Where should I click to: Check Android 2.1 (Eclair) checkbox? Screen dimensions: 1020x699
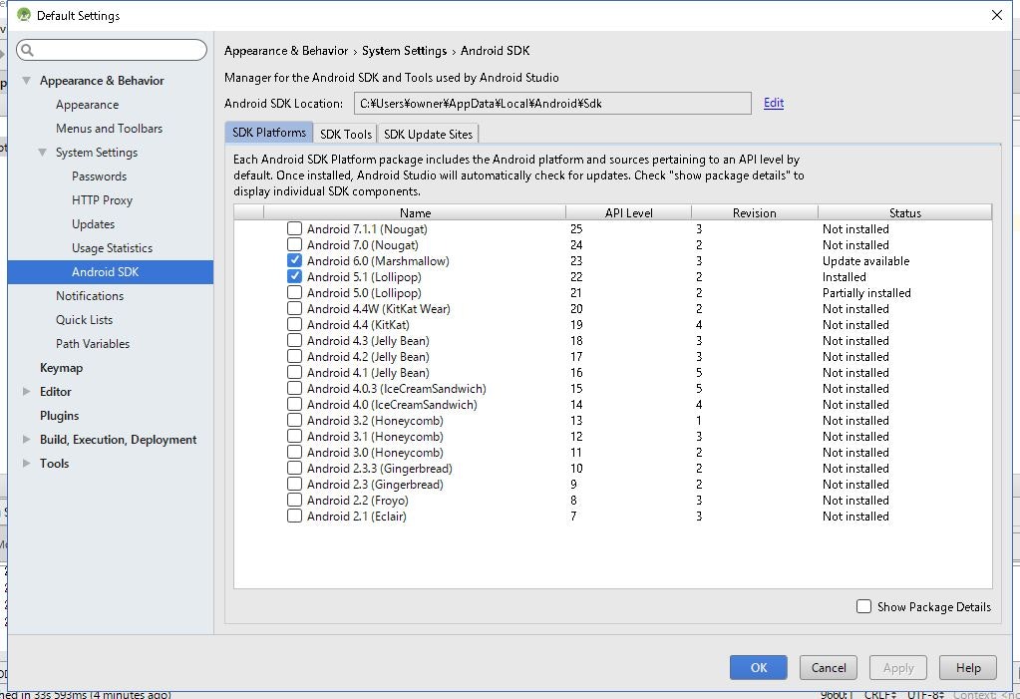point(295,516)
